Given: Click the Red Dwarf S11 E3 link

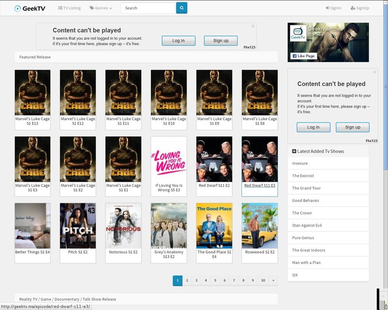Looking at the screenshot, I should click(259, 186).
